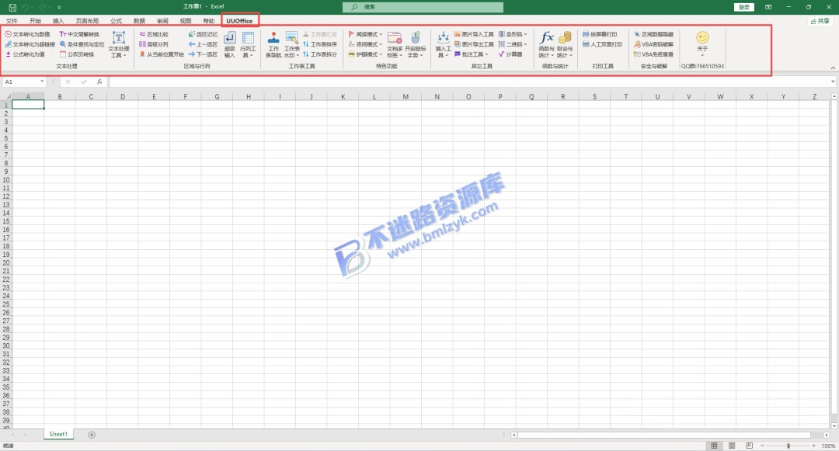
Task: Click the zoom slider handle
Action: point(789,446)
